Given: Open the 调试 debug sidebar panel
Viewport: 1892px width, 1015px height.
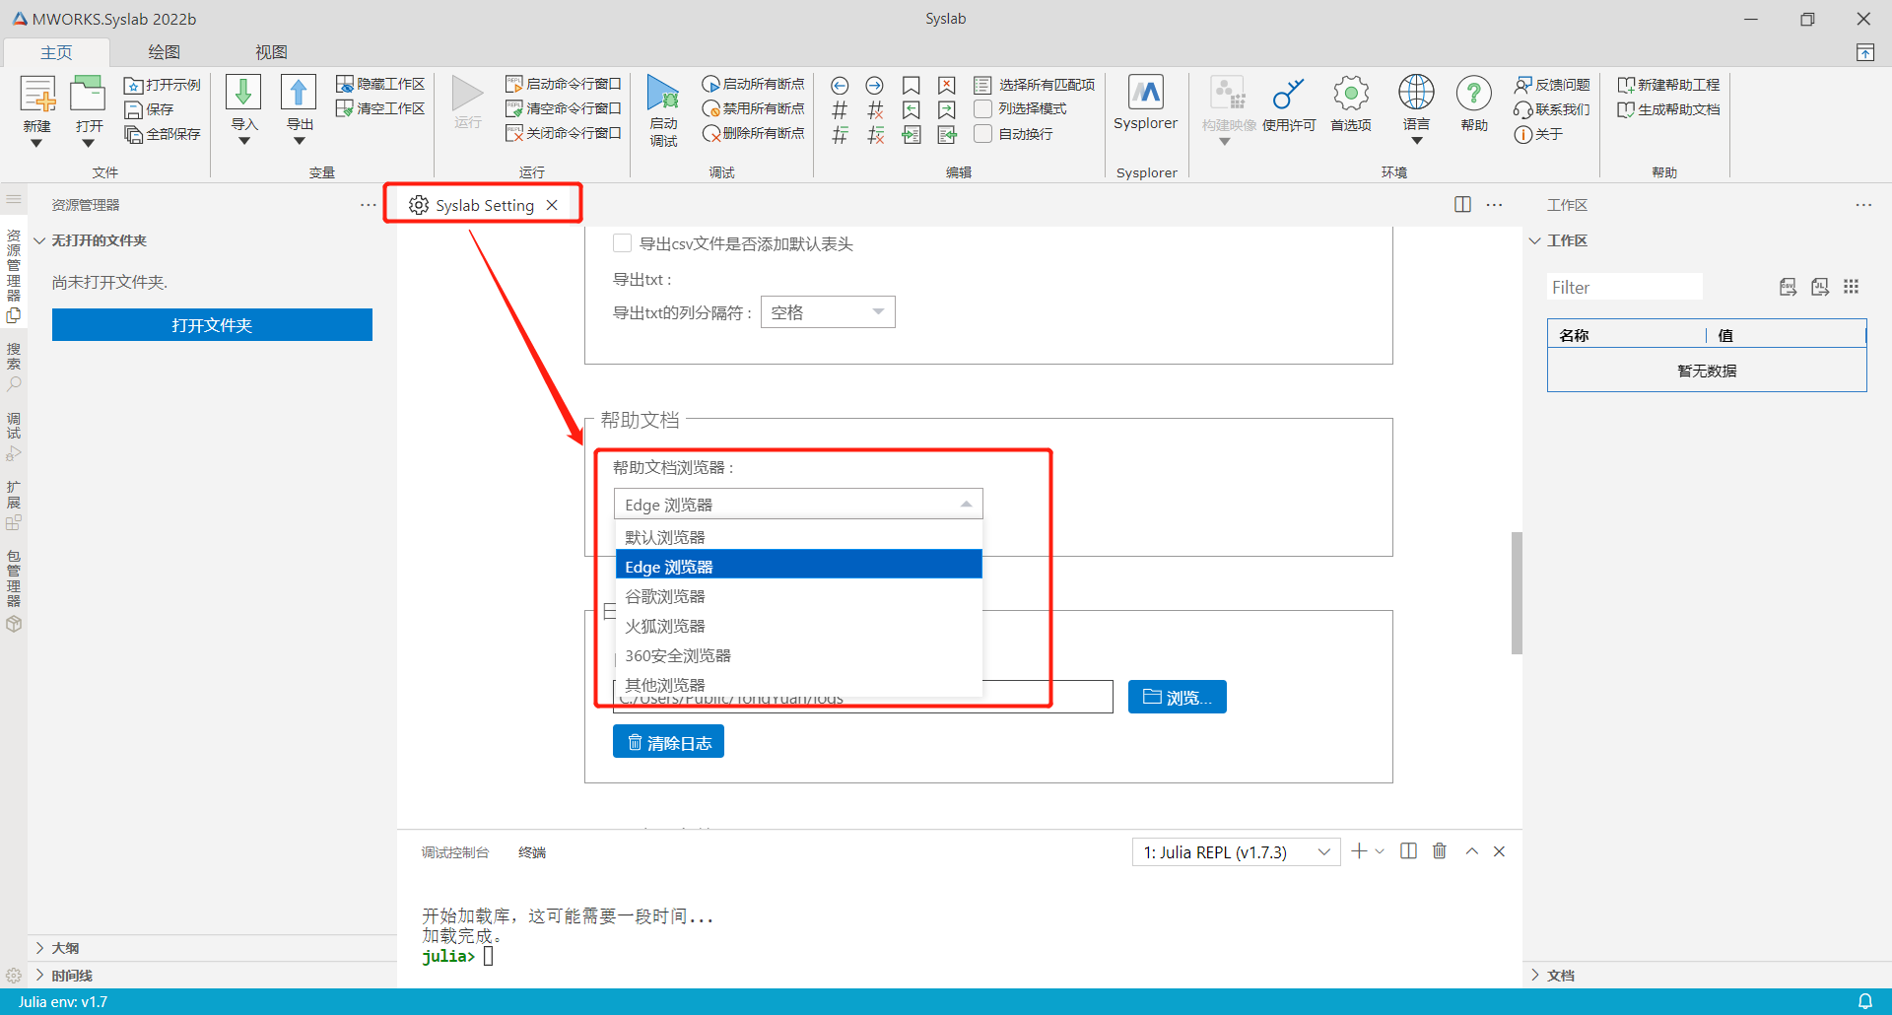Looking at the screenshot, I should pos(14,438).
